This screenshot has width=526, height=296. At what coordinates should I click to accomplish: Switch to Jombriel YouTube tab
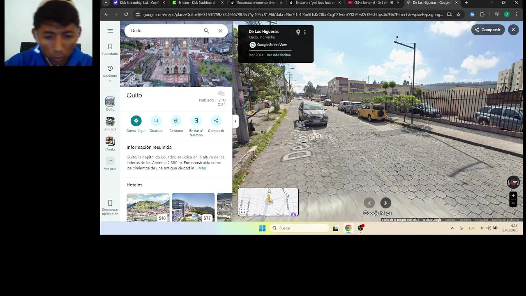374,3
